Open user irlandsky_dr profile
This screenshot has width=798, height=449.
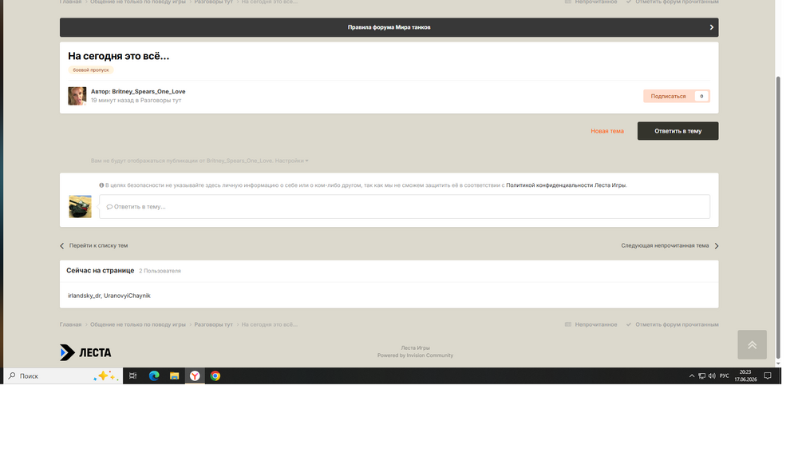click(x=84, y=296)
